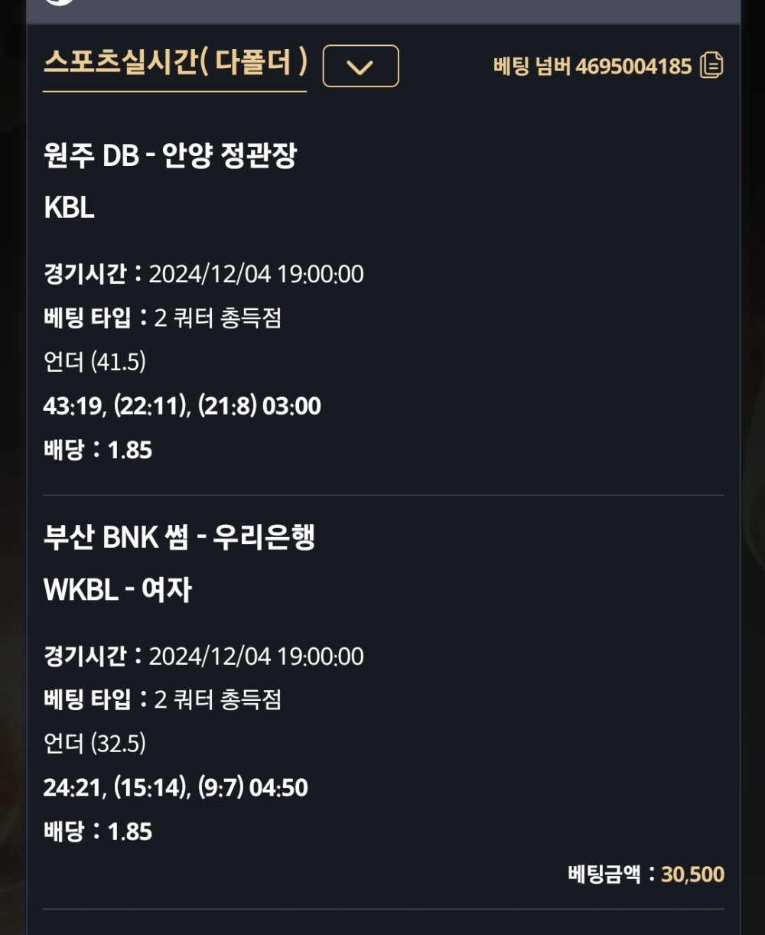This screenshot has width=765, height=935.
Task: Copy the betting number with copy icon
Action: pos(711,66)
